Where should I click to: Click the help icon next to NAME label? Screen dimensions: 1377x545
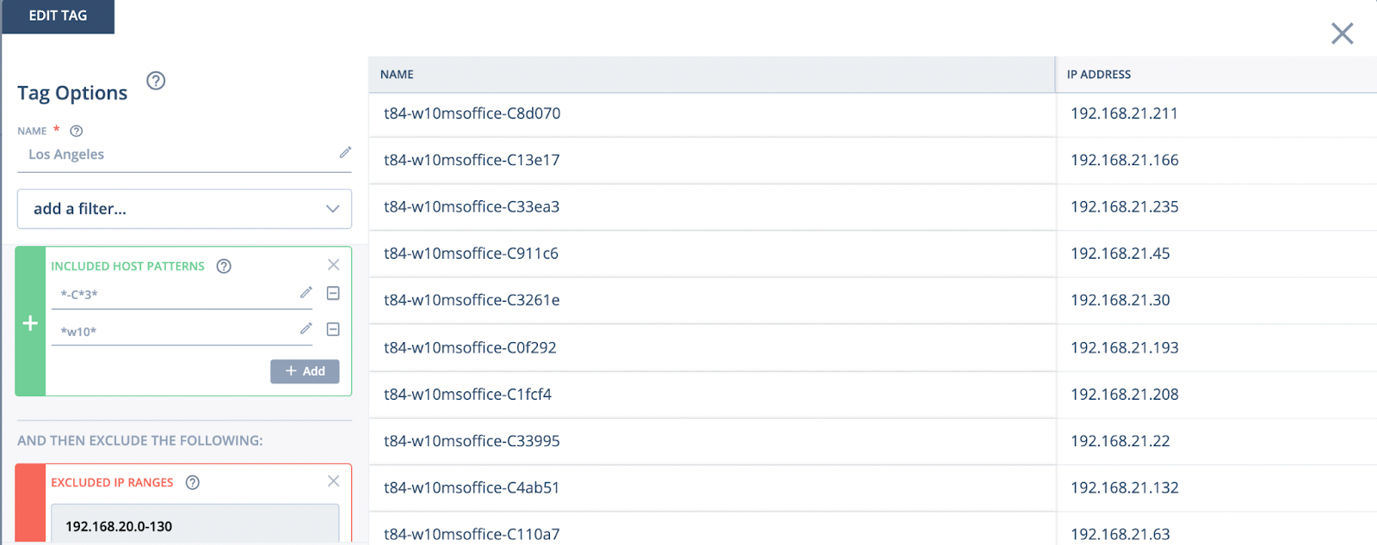point(77,132)
